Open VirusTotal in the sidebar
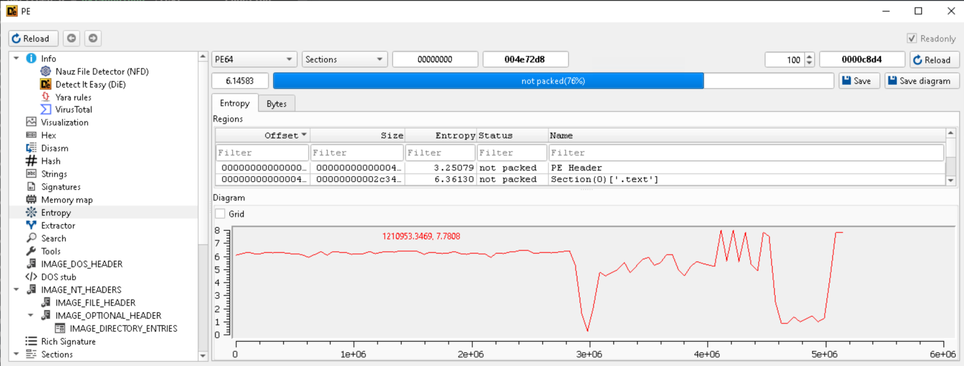This screenshot has height=366, width=964. click(73, 109)
